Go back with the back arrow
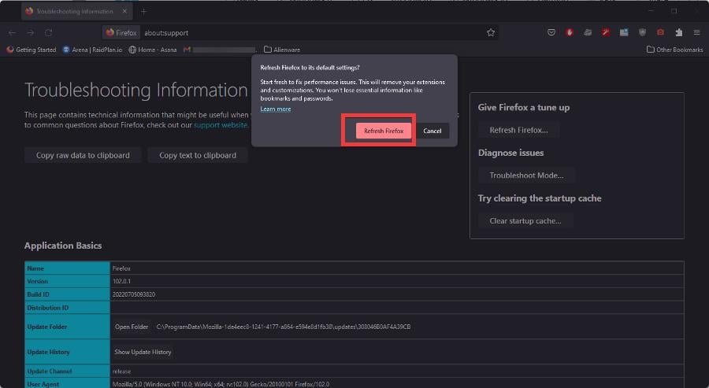This screenshot has height=388, width=709. click(12, 32)
